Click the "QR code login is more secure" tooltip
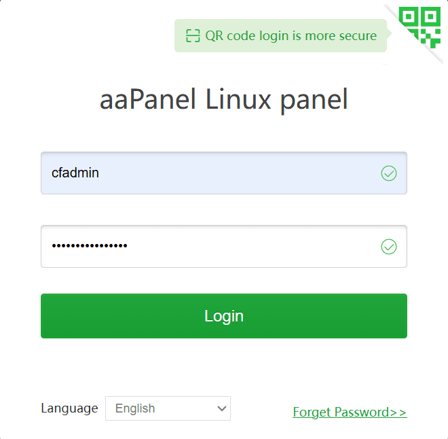This screenshot has height=439, width=448. [280, 36]
